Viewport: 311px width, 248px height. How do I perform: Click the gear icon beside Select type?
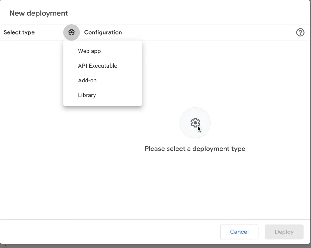pos(71,32)
